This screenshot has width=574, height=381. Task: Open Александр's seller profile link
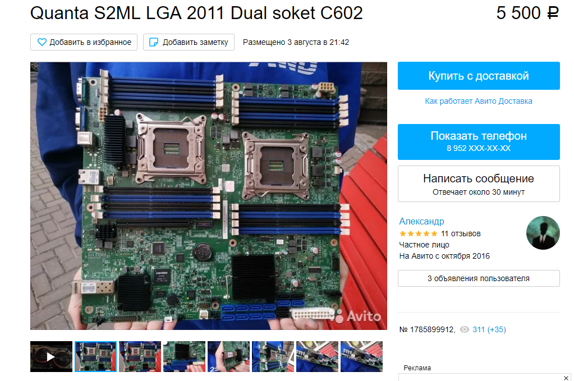click(421, 221)
